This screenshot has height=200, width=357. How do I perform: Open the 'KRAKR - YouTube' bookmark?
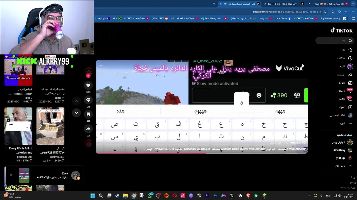[187, 19]
